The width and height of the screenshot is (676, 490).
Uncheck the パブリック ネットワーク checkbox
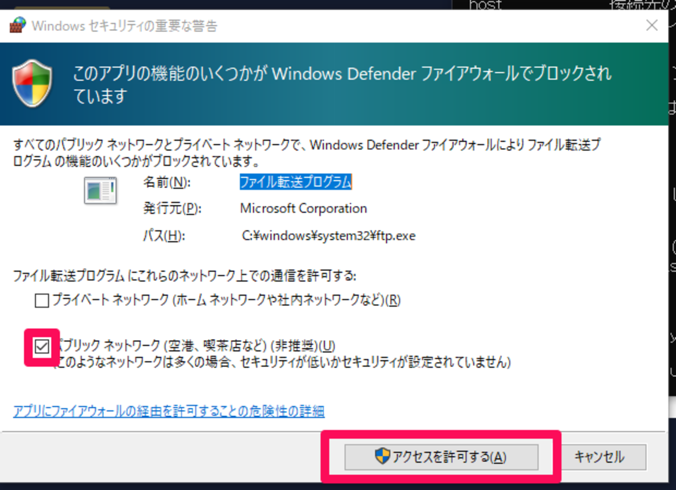click(42, 347)
